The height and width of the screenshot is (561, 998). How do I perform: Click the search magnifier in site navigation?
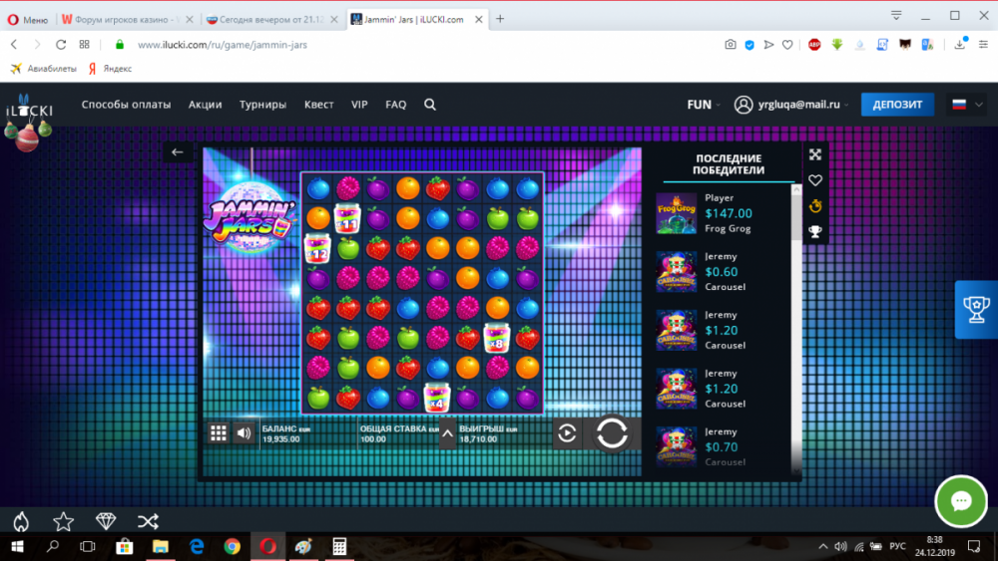point(429,105)
